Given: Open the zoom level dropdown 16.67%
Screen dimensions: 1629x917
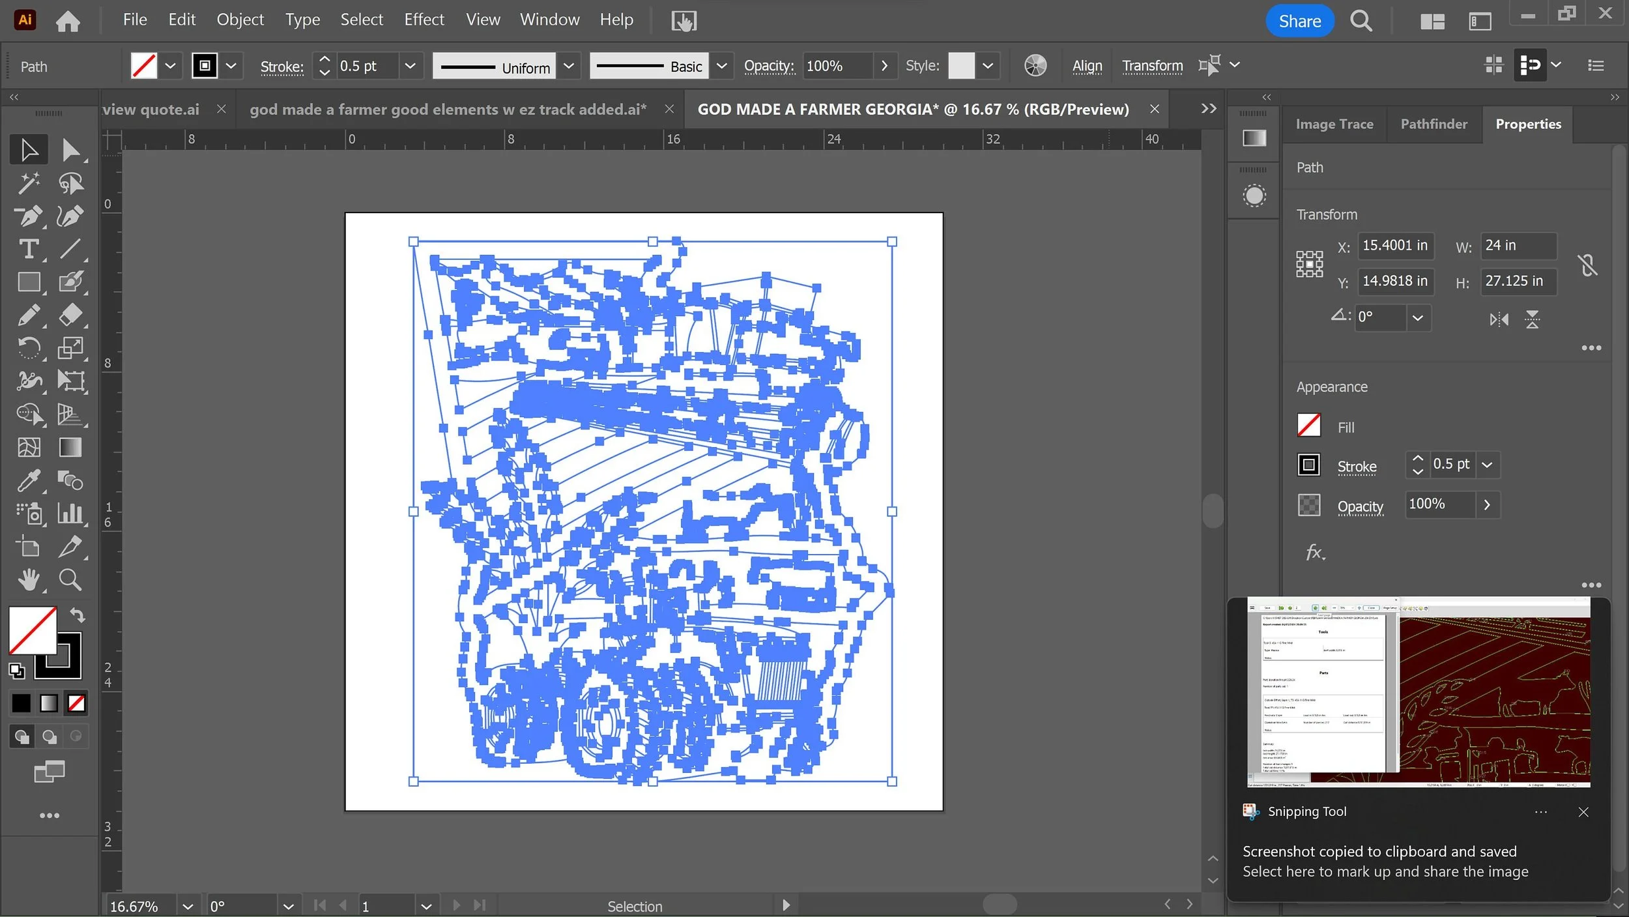Looking at the screenshot, I should 188,906.
